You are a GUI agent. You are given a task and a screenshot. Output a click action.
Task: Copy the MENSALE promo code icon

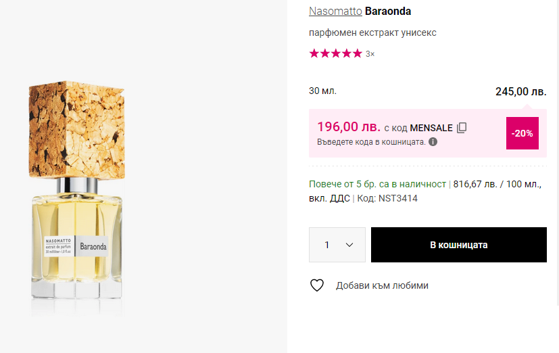(462, 128)
